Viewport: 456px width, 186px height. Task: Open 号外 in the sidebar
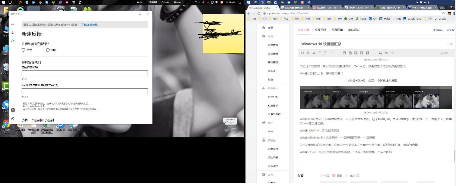270,132
